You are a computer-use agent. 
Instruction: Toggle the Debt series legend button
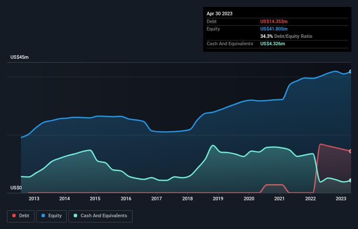pos(20,216)
